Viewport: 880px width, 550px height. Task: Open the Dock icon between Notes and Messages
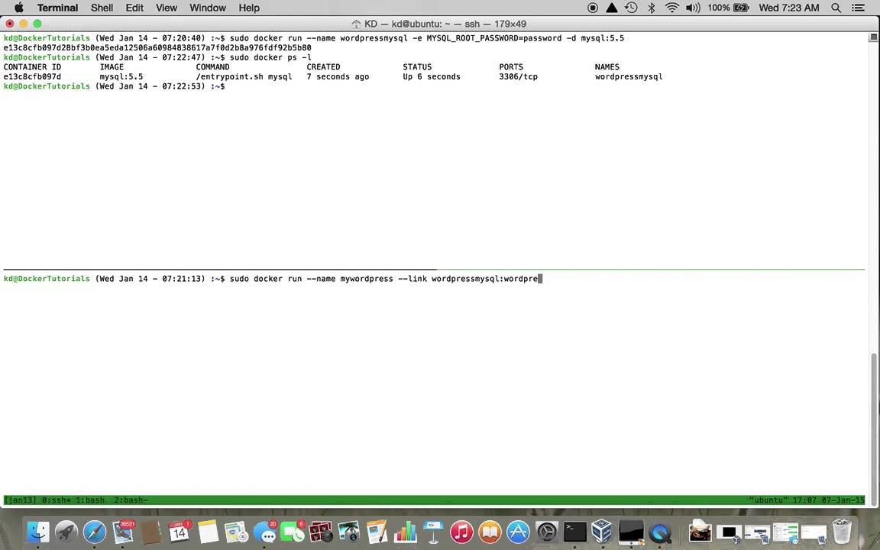tap(236, 532)
